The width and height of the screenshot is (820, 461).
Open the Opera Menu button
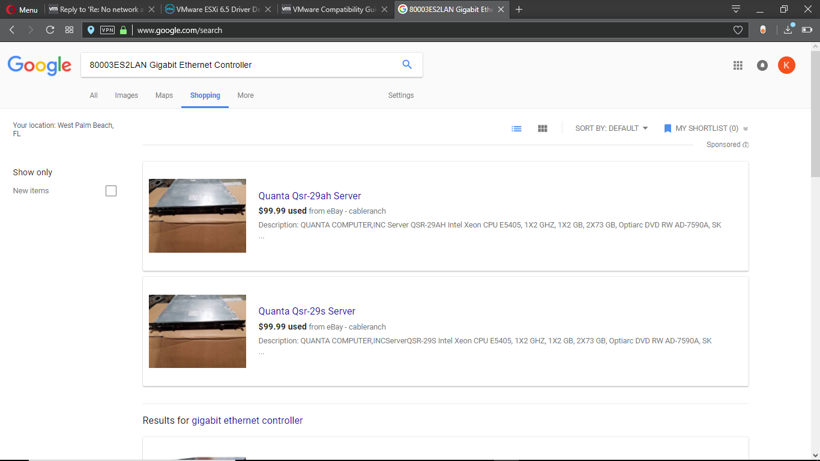click(22, 10)
